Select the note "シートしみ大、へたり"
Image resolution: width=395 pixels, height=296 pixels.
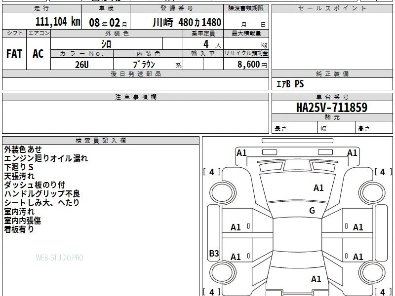coord(41,203)
